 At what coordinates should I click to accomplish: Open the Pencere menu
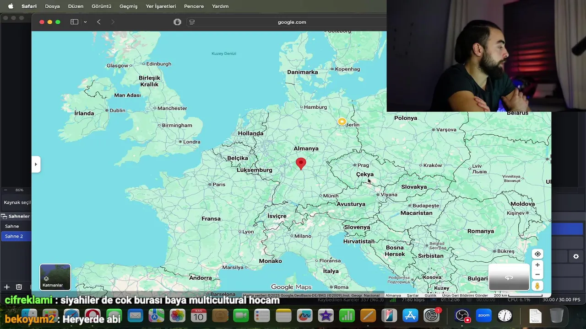[194, 6]
